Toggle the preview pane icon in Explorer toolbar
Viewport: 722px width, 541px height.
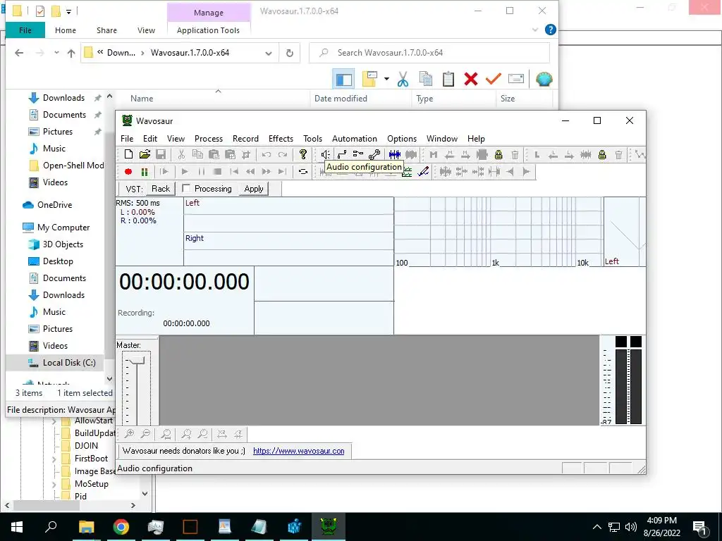tap(343, 79)
